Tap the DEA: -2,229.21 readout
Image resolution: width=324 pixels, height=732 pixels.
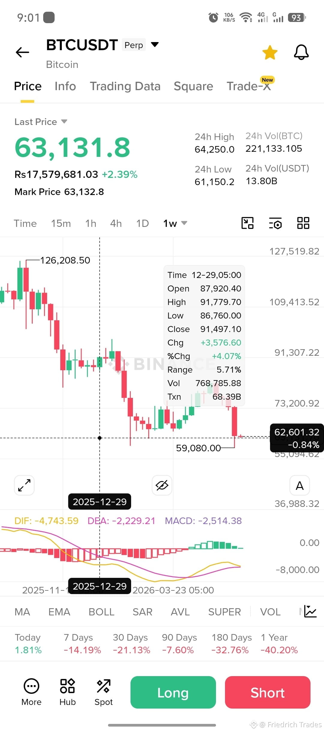121,521
